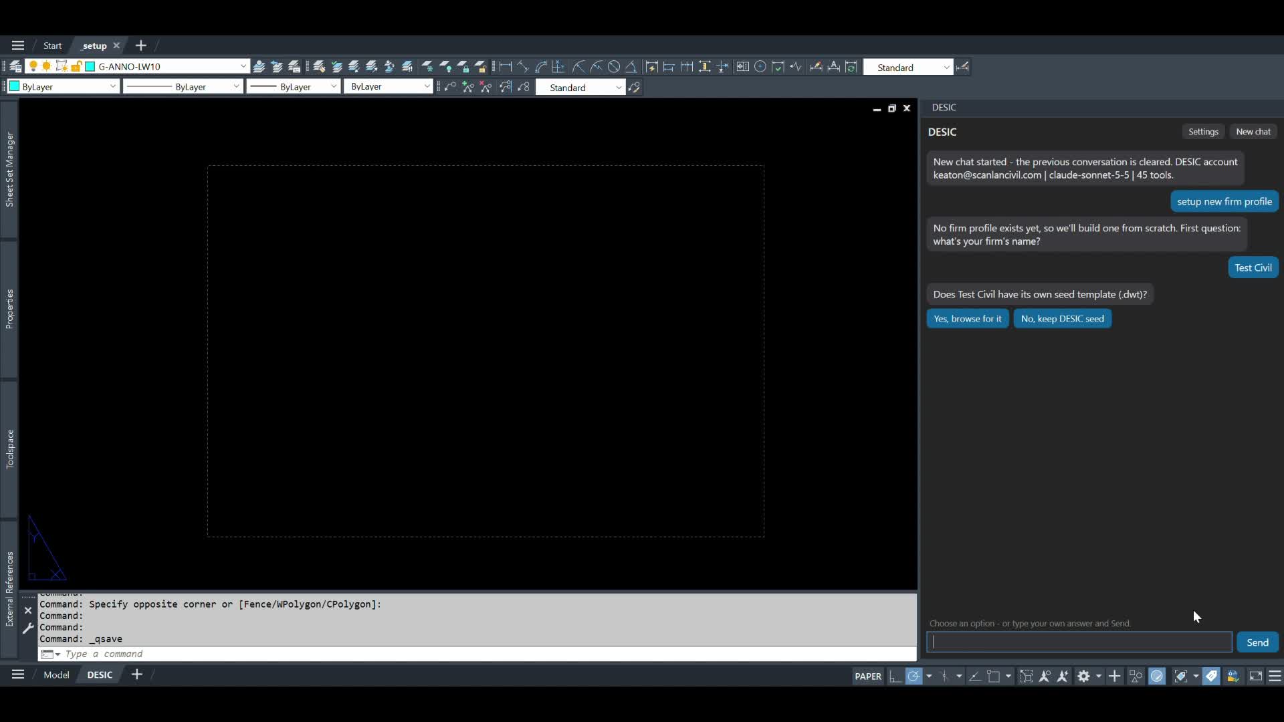Switch to the Start tab
This screenshot has height=722, width=1284.
click(52, 45)
